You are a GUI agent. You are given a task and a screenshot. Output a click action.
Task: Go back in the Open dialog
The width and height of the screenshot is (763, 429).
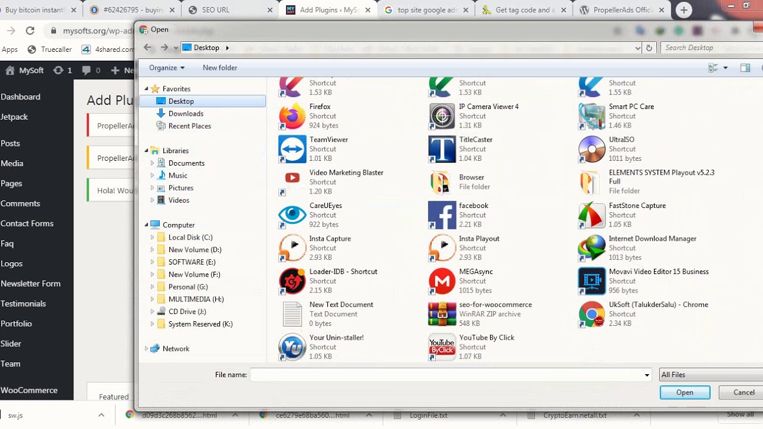147,48
